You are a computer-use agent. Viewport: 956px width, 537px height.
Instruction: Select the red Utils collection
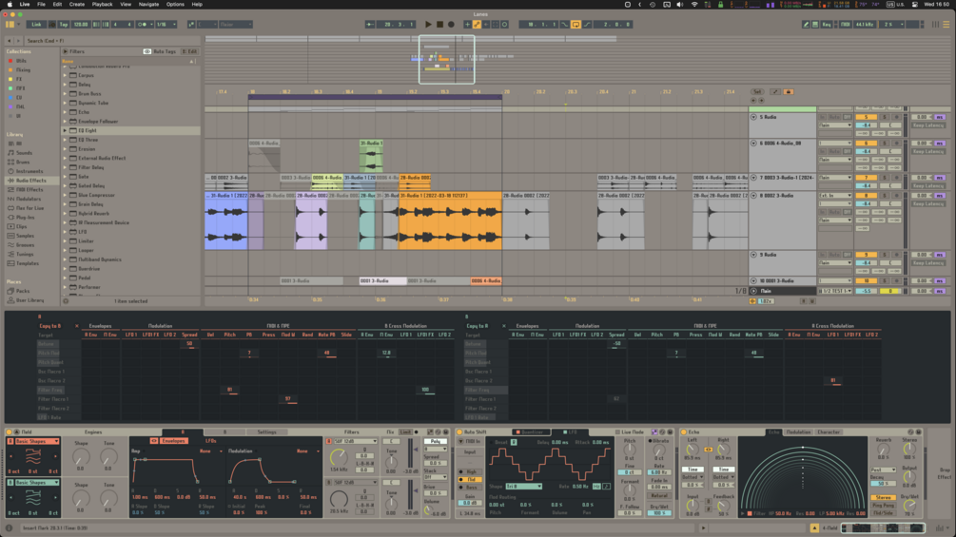click(x=21, y=61)
